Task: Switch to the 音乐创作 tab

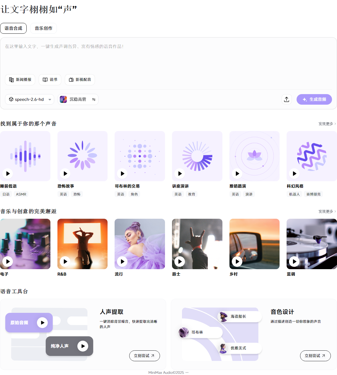Action: point(43,28)
